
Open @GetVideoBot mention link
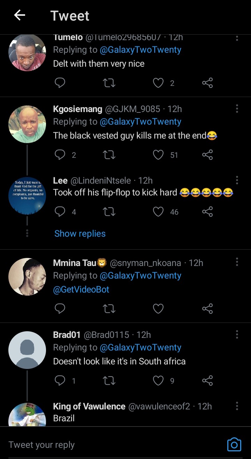81,289
